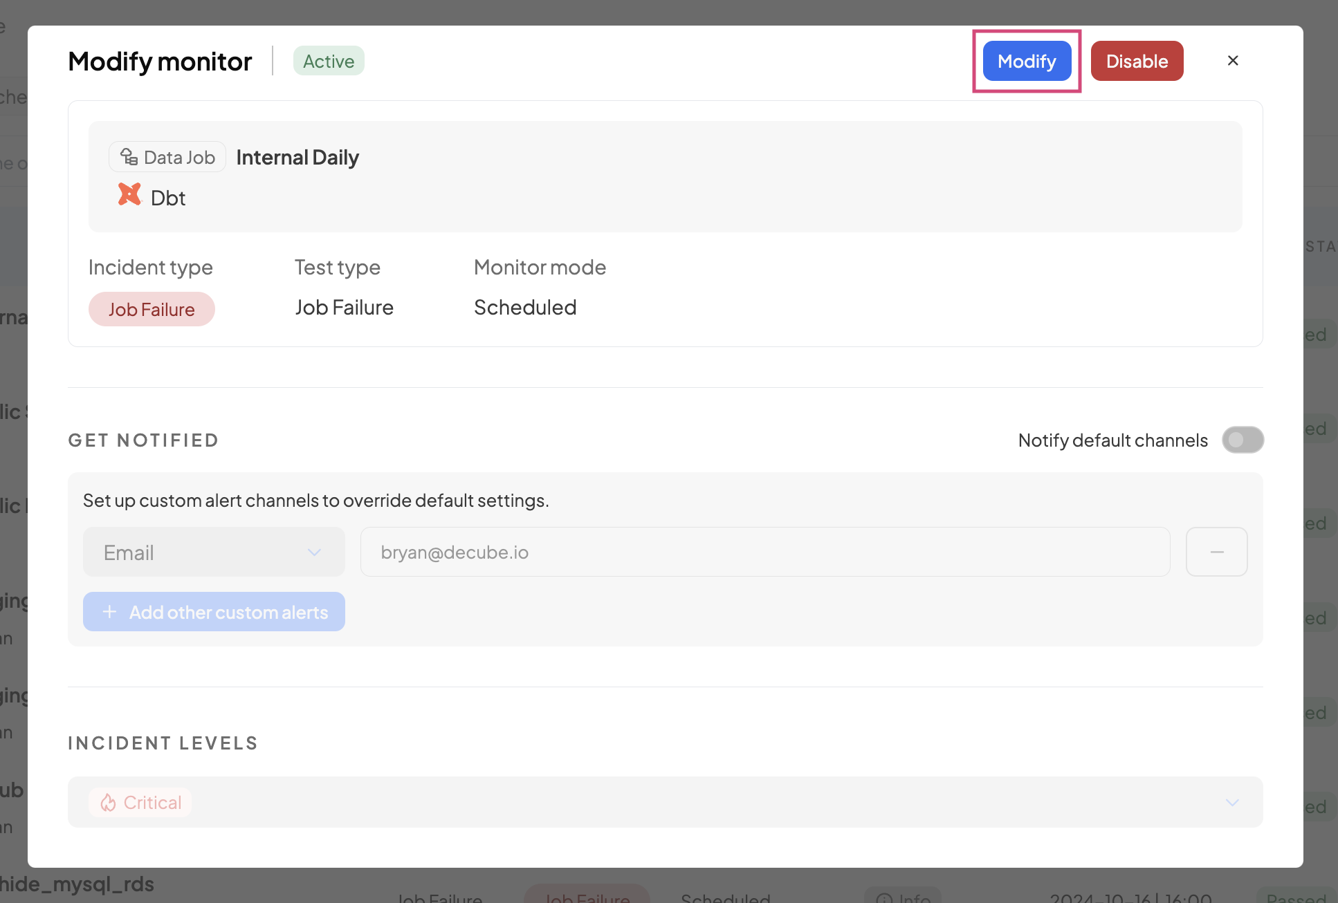Click the red Disable button
1338x903 pixels.
[x=1137, y=61]
